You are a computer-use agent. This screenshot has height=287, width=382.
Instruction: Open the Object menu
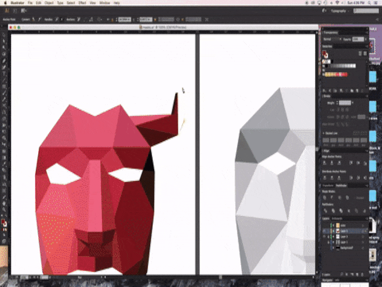49,3
